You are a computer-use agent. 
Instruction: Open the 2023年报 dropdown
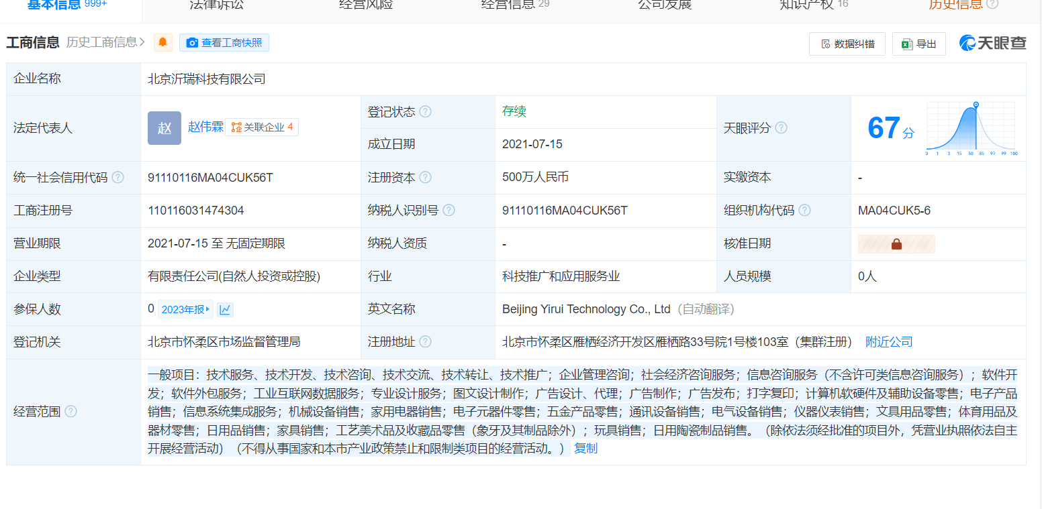pyautogui.click(x=185, y=310)
